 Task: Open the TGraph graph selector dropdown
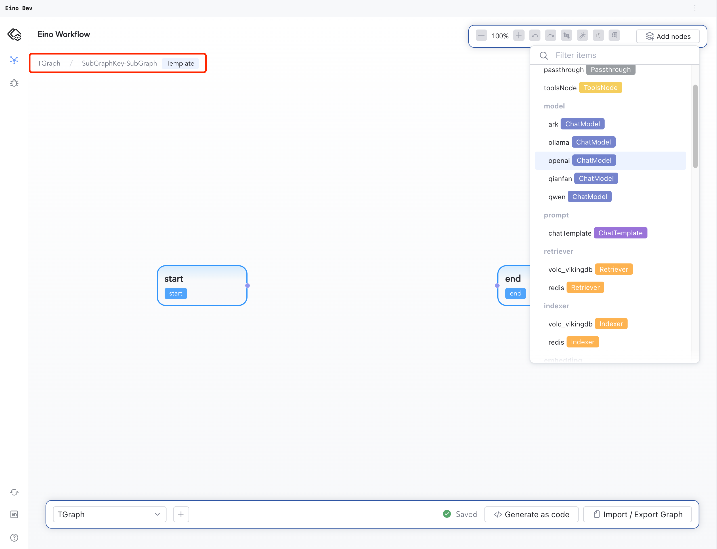pos(109,514)
